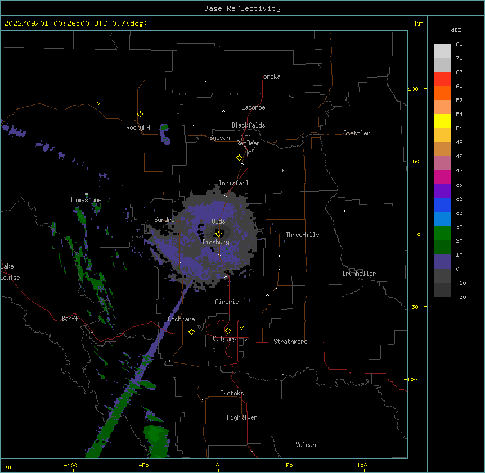Pick the red 60-65 dBZ legend swatch
The height and width of the screenshot is (473, 485).
(442, 79)
